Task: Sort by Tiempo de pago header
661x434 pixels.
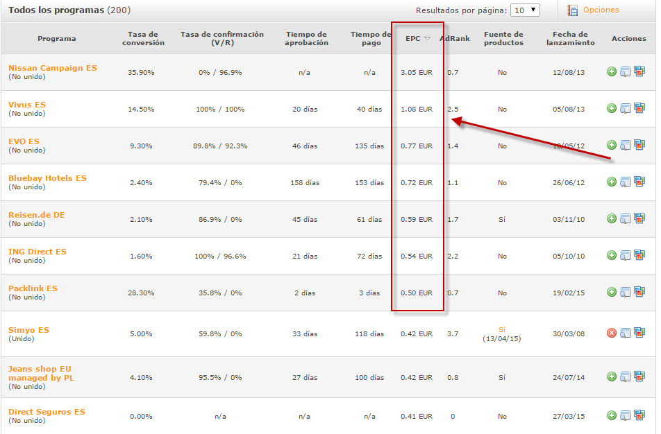Action: coord(371,38)
